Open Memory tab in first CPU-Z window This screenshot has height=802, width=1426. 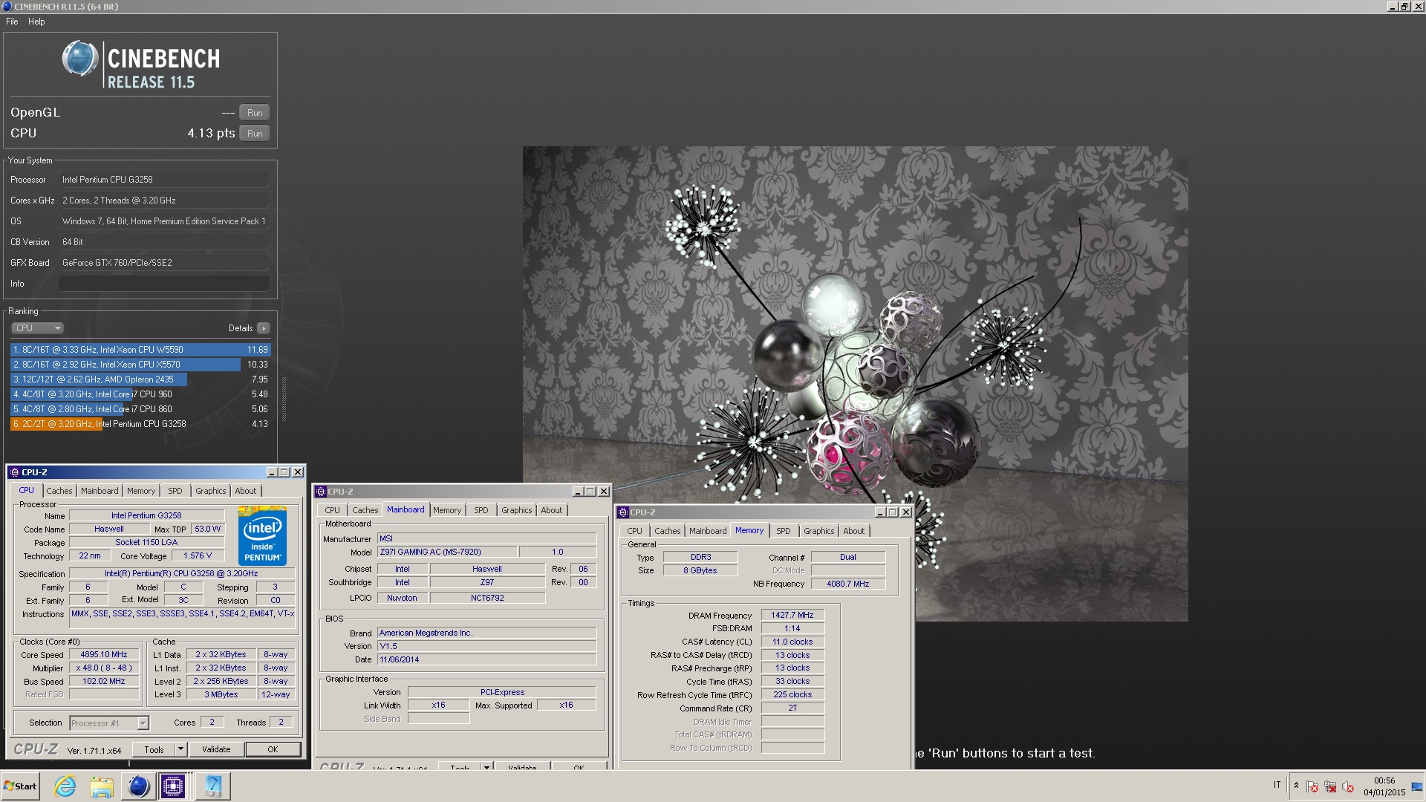pyautogui.click(x=141, y=491)
